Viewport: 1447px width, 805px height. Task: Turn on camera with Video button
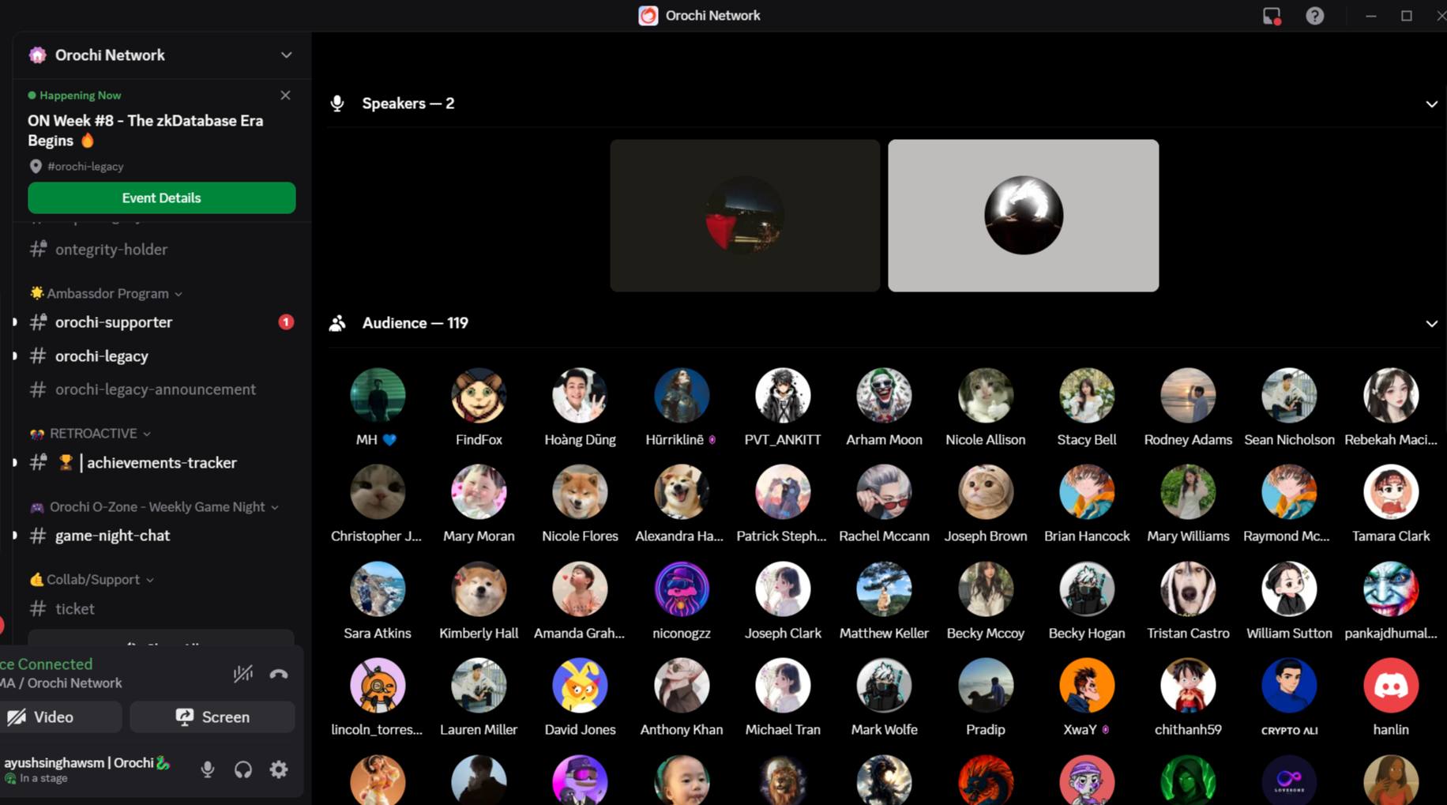pos(60,717)
